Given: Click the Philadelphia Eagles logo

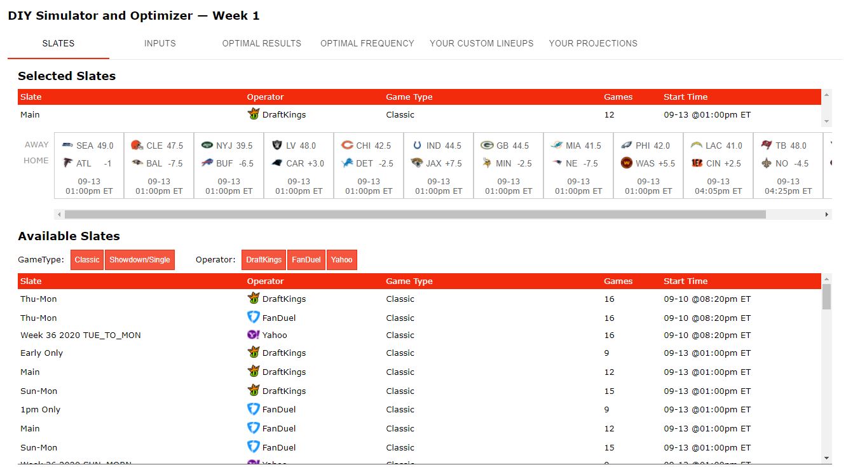Looking at the screenshot, I should click(627, 146).
